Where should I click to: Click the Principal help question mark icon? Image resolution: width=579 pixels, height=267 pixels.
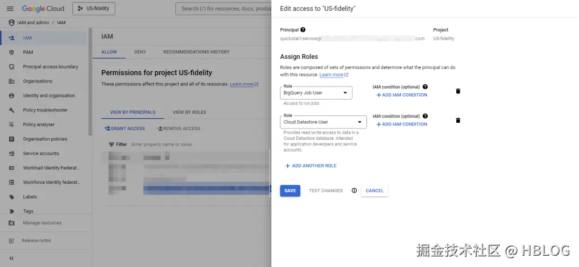tap(303, 29)
